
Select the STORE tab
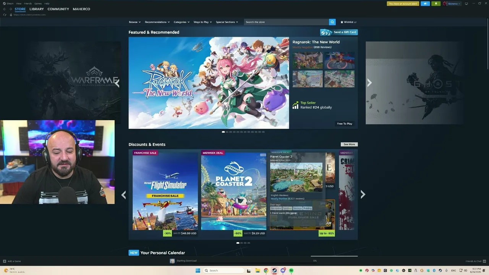pos(20,9)
